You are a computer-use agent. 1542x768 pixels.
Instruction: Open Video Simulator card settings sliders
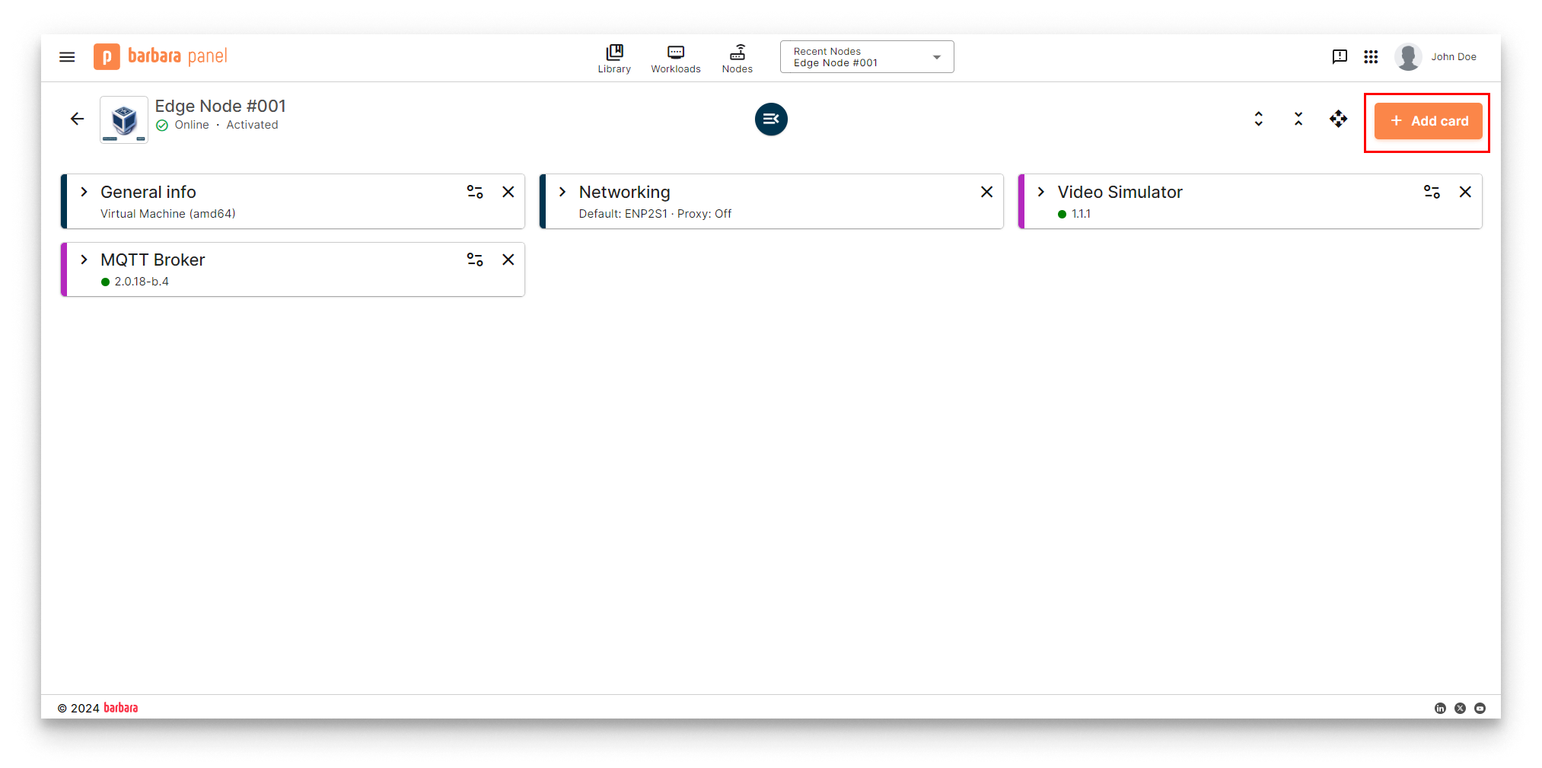(1432, 193)
